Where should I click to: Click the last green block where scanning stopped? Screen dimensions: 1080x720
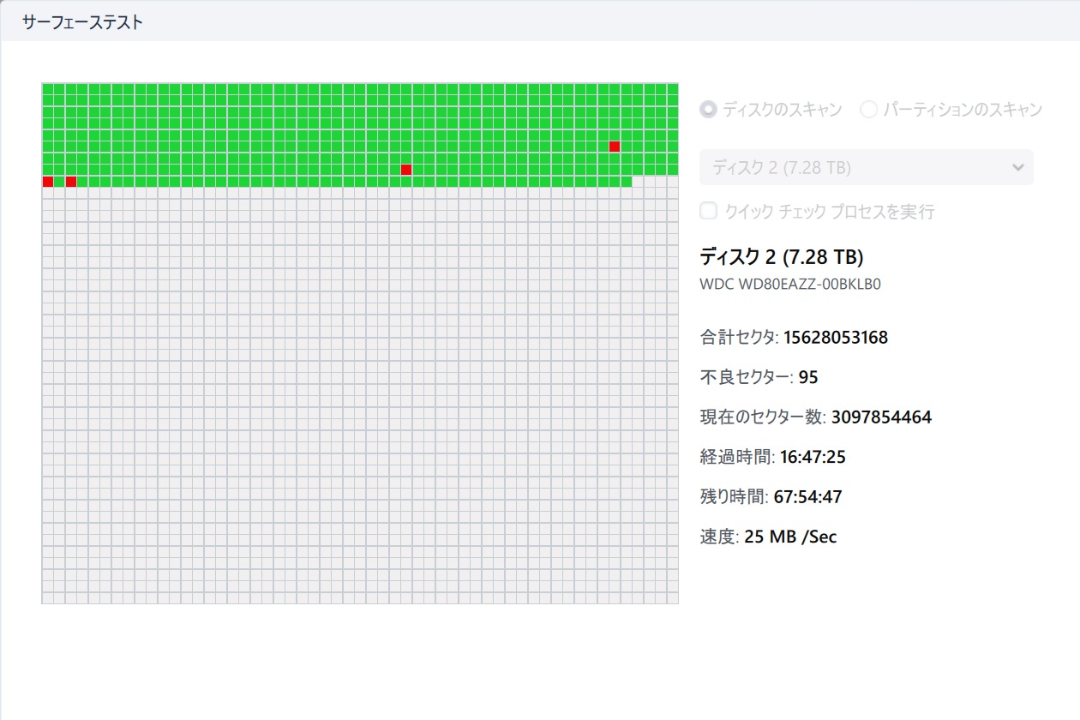pos(626,182)
